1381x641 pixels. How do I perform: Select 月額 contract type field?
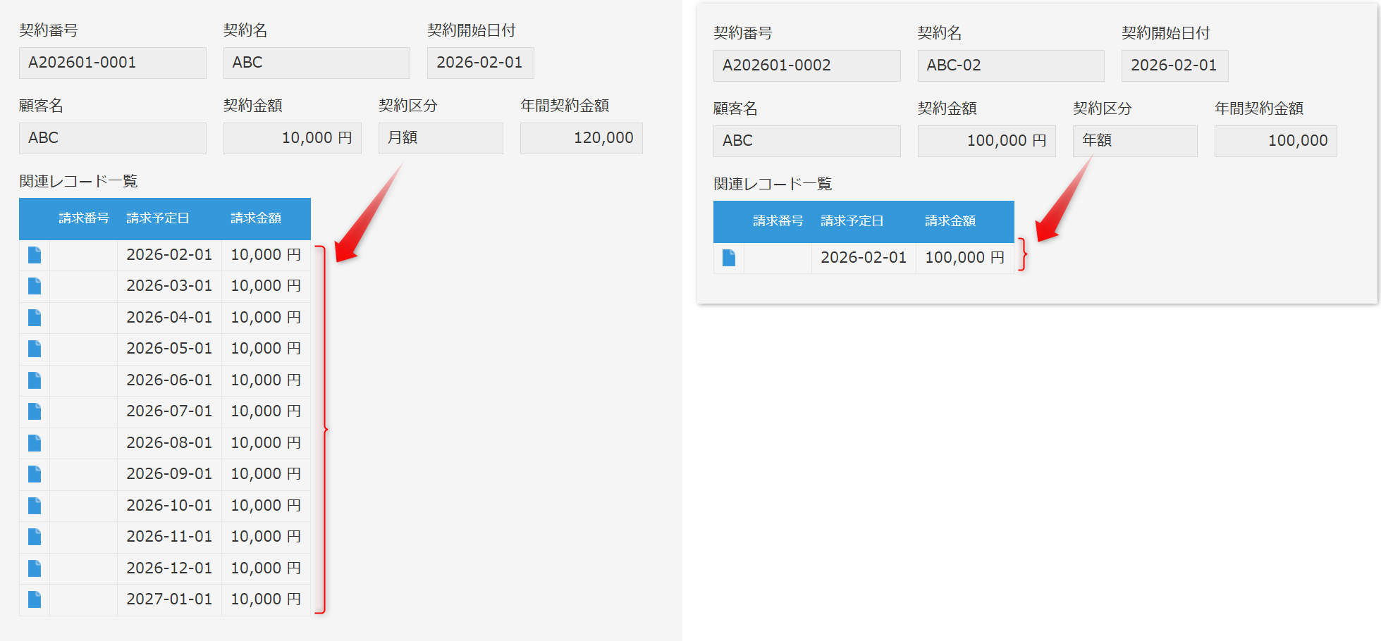click(441, 138)
